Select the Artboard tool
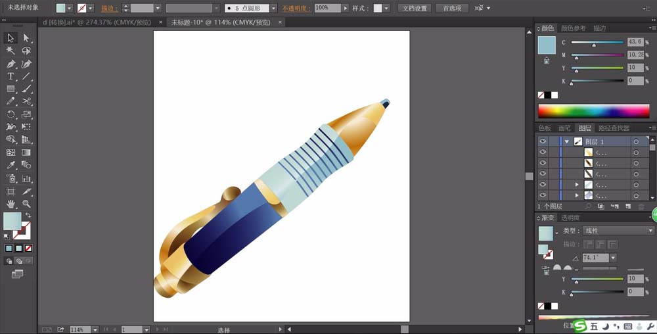Image resolution: width=657 pixels, height=334 pixels. (x=11, y=191)
